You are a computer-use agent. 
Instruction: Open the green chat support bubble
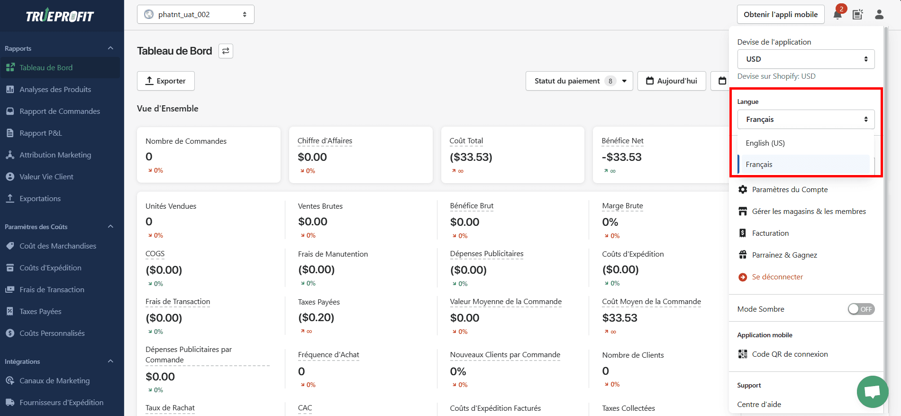873,392
